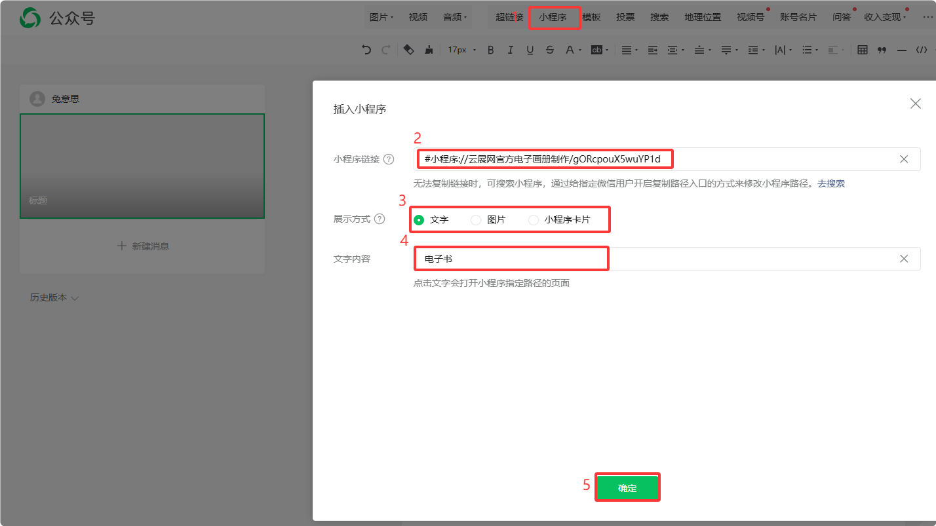Expand the 历史版本 section
The width and height of the screenshot is (936, 526).
(54, 297)
